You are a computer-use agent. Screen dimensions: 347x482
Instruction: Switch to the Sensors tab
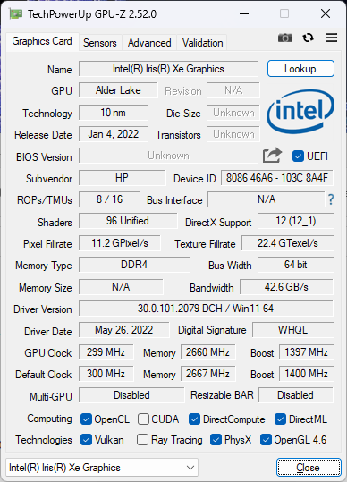(x=100, y=43)
